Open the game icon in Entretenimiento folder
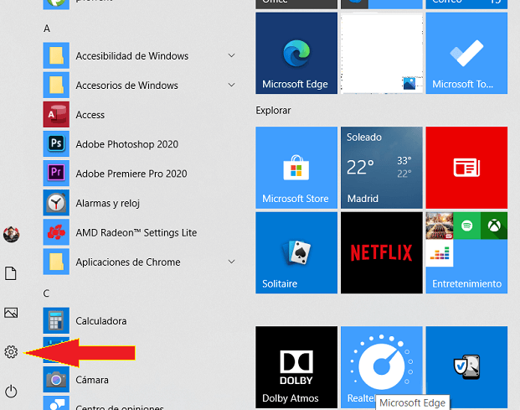The image size is (520, 410). 440,226
